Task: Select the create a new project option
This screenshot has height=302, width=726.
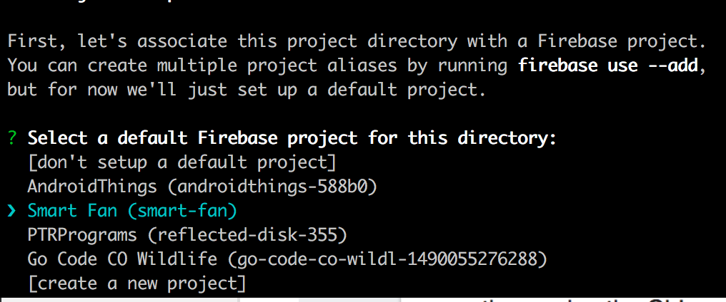Action: (x=136, y=283)
